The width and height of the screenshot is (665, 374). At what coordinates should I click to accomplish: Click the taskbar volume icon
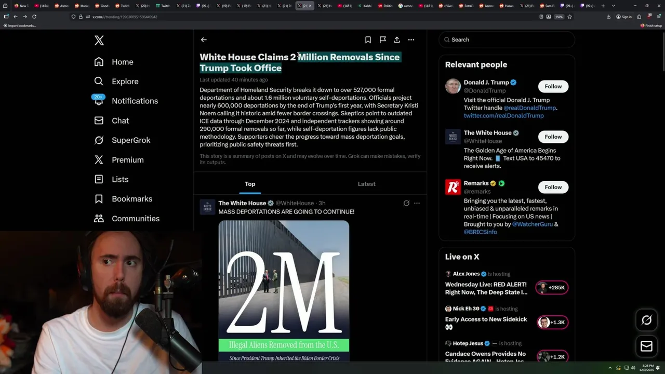(632, 368)
